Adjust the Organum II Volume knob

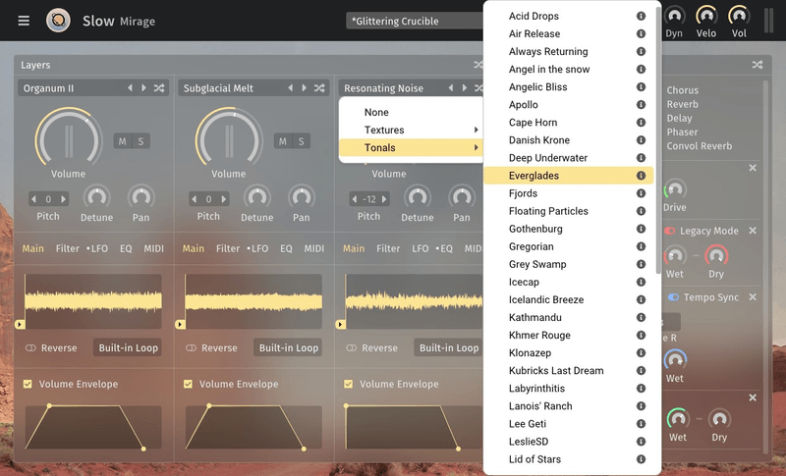click(68, 137)
